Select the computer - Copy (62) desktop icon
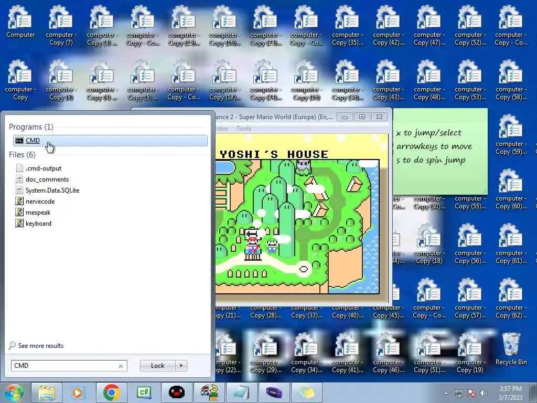This screenshot has width=537, height=403. (511, 298)
